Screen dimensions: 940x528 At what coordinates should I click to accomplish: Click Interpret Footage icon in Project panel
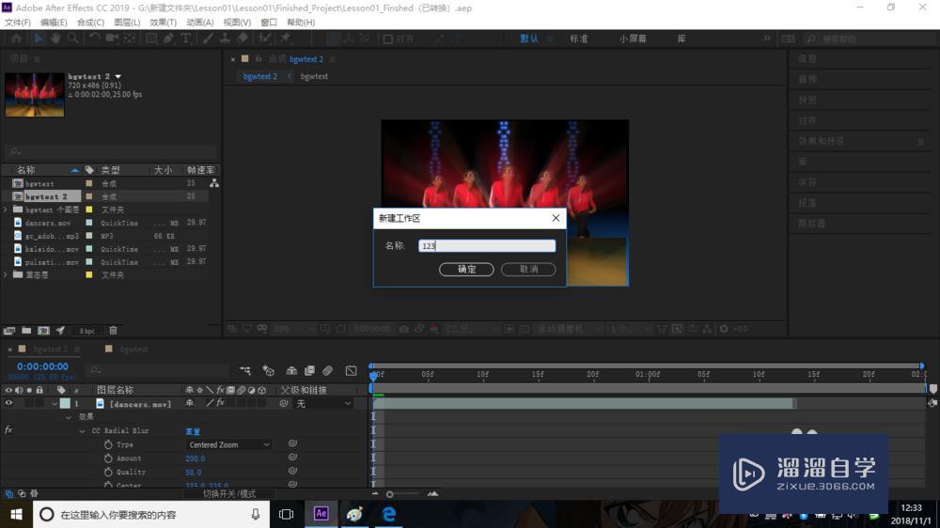click(9, 330)
